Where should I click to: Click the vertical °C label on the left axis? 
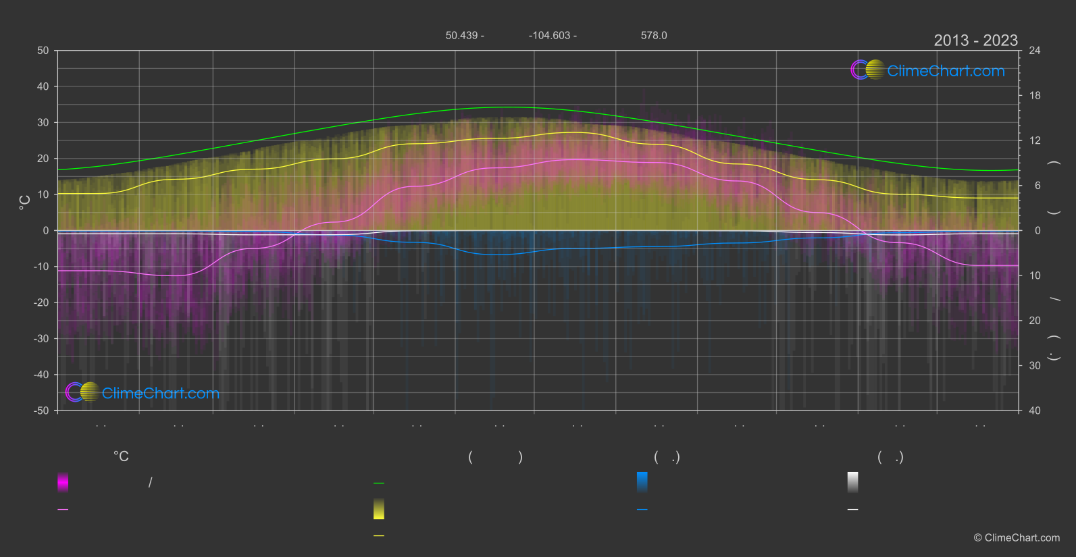click(25, 202)
